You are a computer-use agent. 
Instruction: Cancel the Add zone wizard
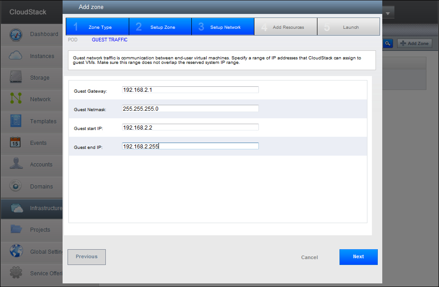click(309, 257)
